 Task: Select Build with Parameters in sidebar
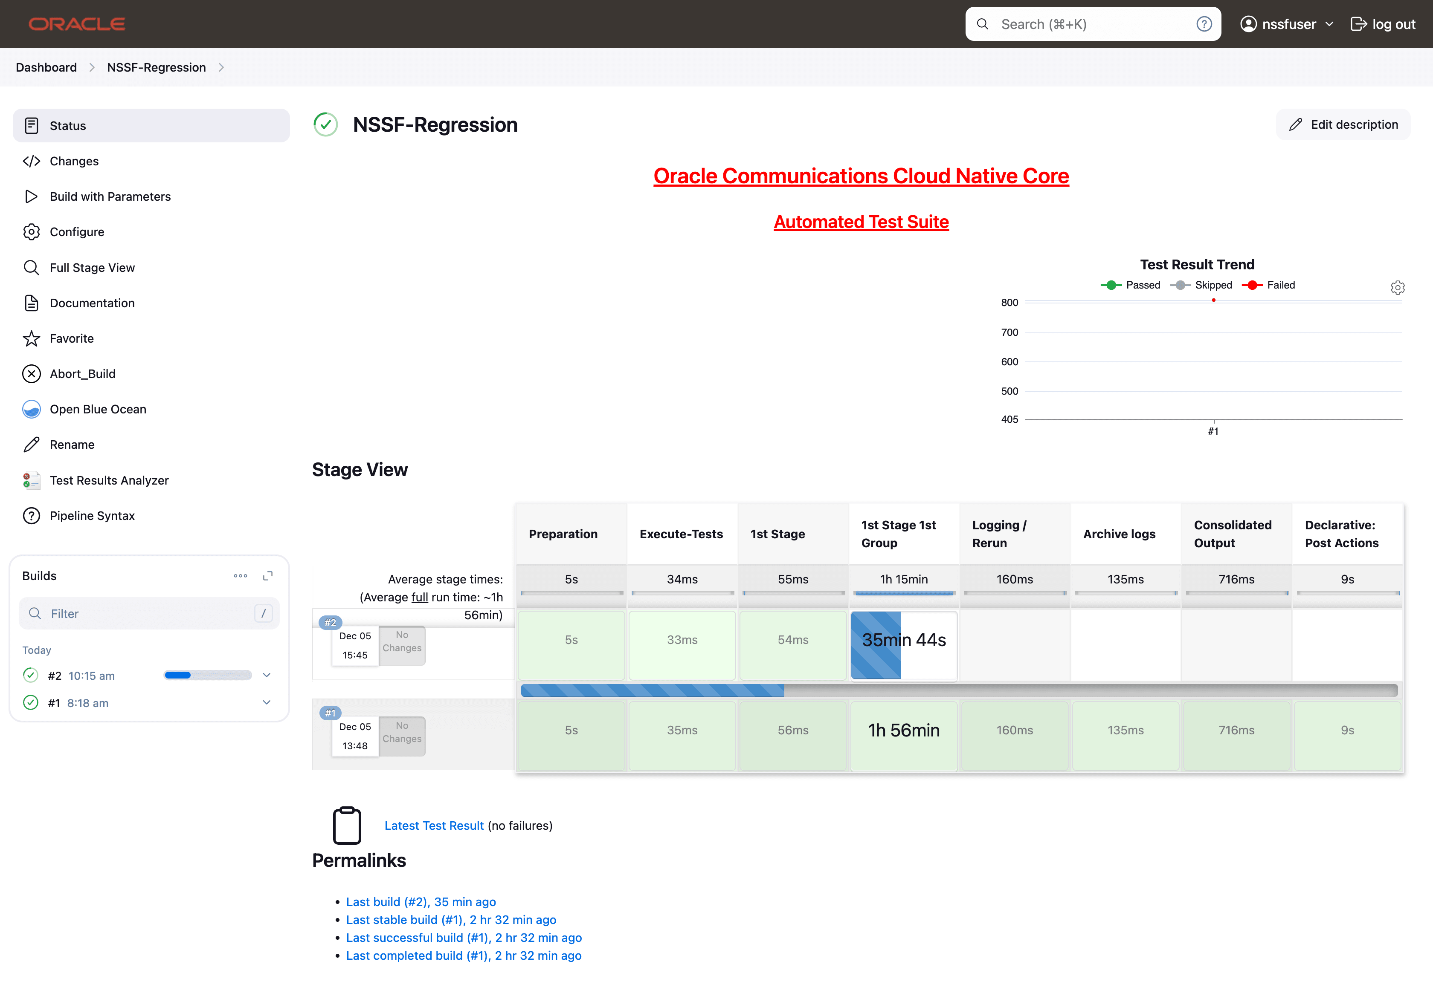coord(110,196)
